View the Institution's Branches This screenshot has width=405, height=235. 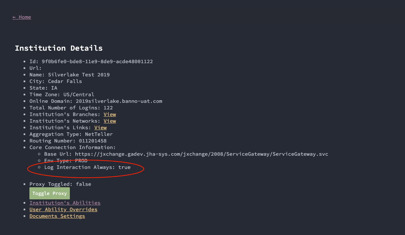click(110, 115)
